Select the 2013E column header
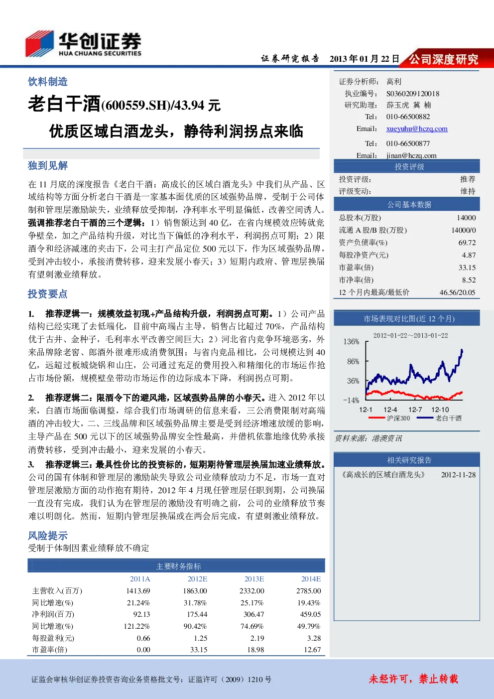Image resolution: width=494 pixels, height=699 pixels. (x=254, y=579)
